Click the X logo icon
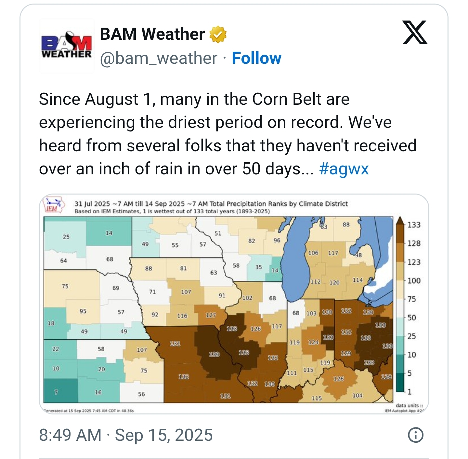 coord(415,32)
